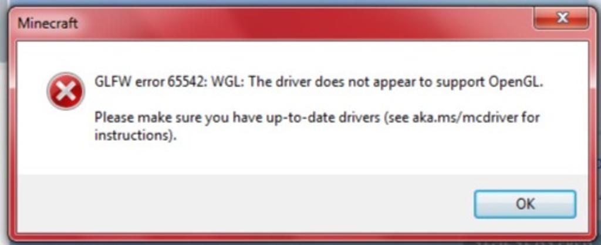
Task: Click the word WGL in the message
Action: tap(226, 83)
